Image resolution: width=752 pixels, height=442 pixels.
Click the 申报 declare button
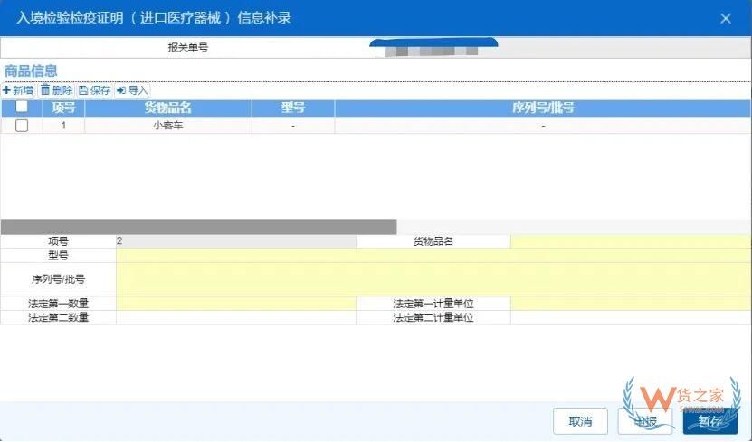[x=645, y=421]
